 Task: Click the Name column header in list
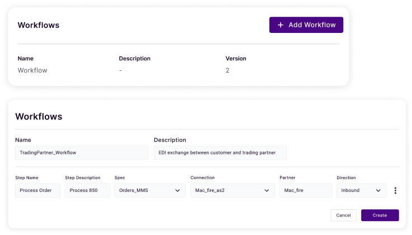tap(26, 58)
